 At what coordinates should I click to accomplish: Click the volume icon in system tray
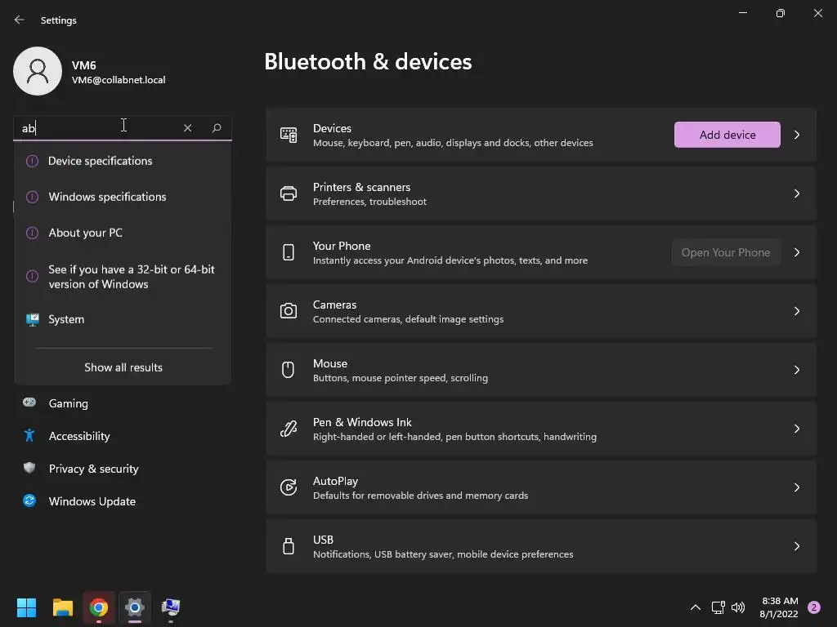738,607
